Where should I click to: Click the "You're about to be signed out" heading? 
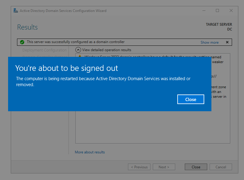pos(67,68)
